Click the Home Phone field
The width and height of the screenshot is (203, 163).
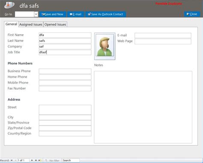(x=65, y=77)
